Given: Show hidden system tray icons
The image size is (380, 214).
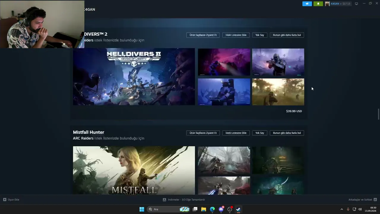Looking at the screenshot, I should pyautogui.click(x=342, y=209).
